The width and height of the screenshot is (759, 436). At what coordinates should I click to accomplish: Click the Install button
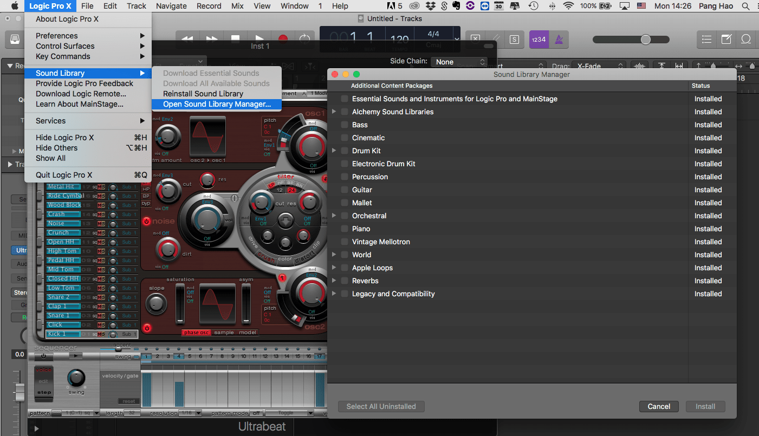click(x=705, y=406)
